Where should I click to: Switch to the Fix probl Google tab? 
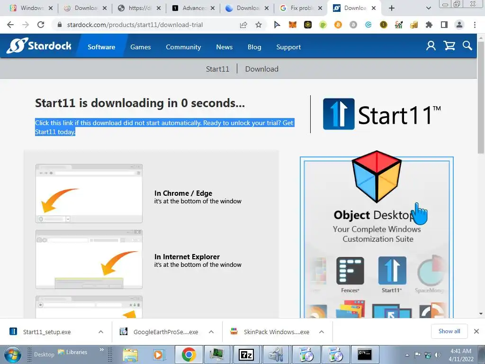(x=301, y=8)
